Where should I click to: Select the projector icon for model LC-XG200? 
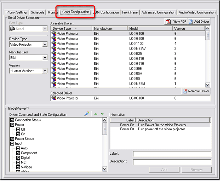click(x=54, y=39)
